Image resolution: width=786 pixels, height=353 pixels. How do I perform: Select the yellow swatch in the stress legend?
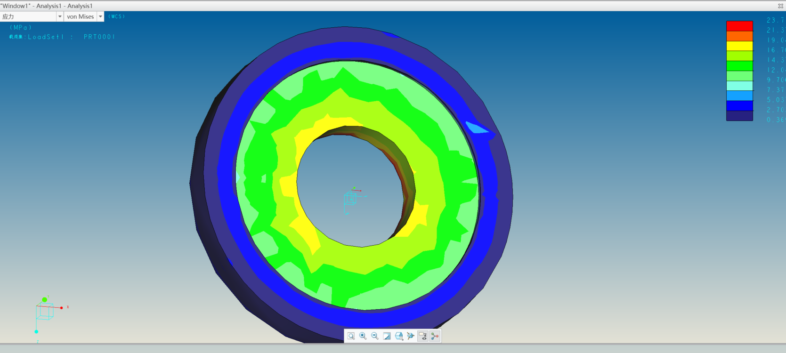tap(739, 46)
